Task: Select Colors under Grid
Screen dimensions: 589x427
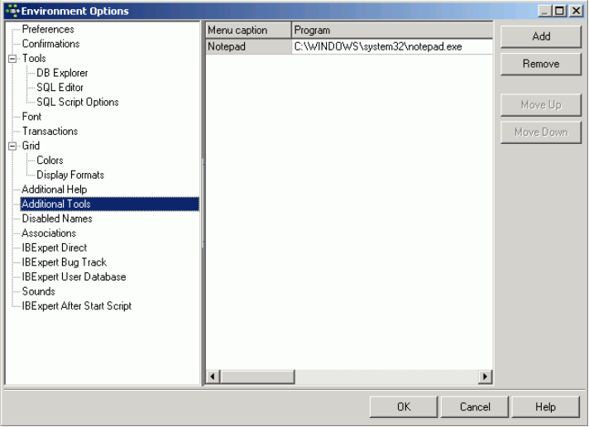Action: (x=50, y=161)
